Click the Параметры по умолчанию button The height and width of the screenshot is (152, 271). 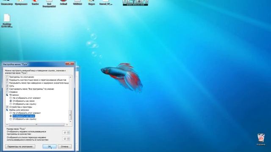20,147
